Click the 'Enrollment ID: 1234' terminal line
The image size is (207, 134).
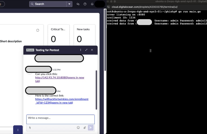point(121,18)
